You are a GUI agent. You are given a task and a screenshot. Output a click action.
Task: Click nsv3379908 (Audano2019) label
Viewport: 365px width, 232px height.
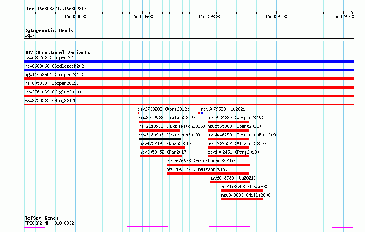pyautogui.click(x=167, y=118)
